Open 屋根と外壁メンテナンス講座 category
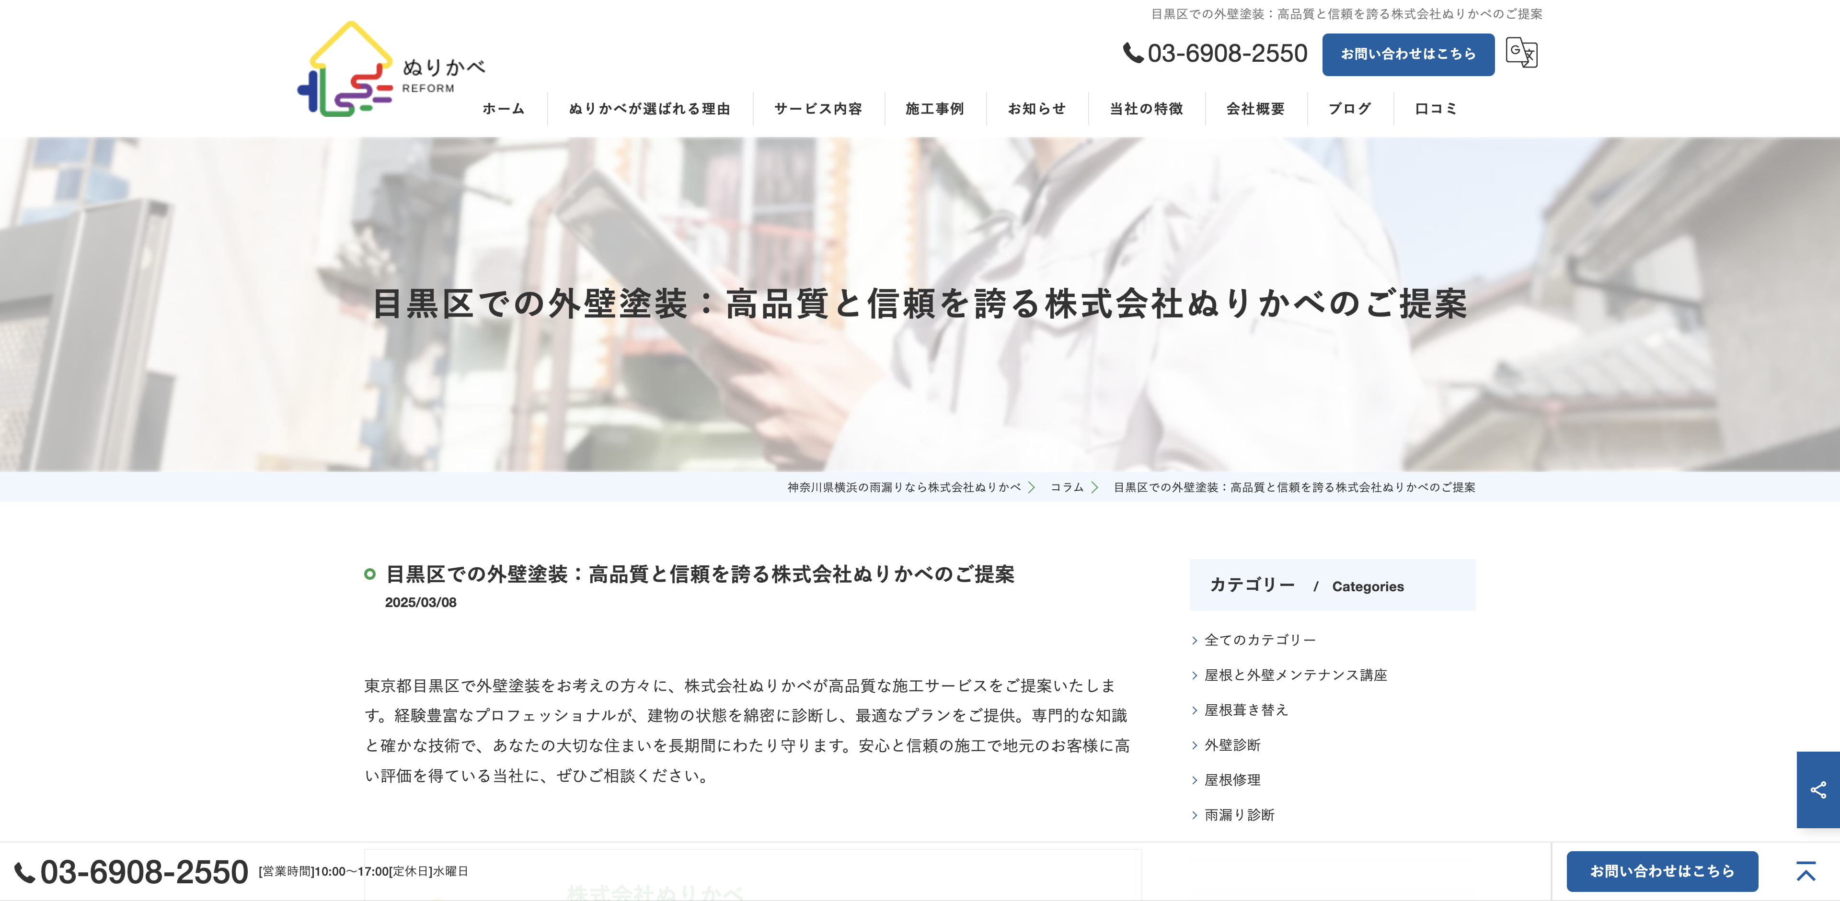This screenshot has height=901, width=1840. (x=1296, y=675)
